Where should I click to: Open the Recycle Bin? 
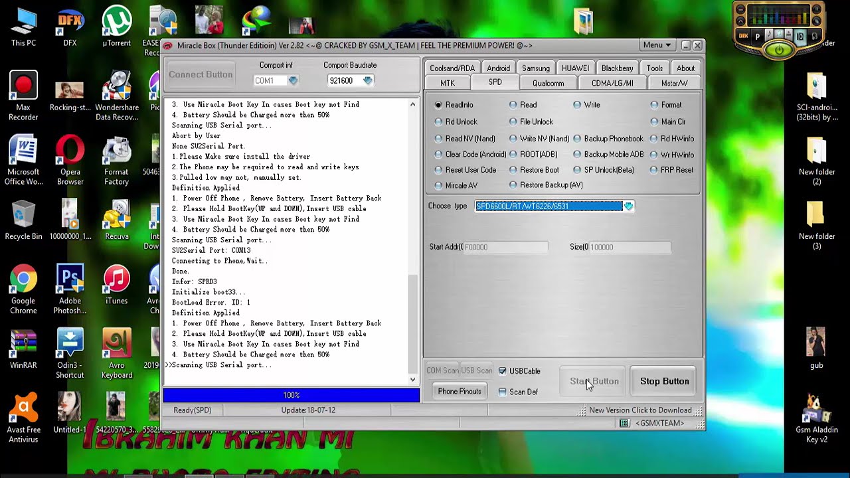pos(23,220)
